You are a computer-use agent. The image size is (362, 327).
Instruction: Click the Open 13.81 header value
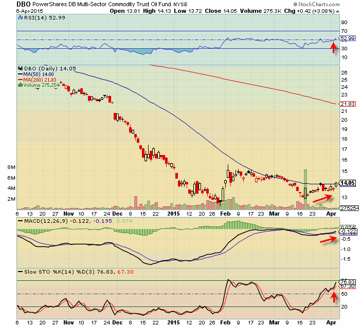click(x=125, y=11)
